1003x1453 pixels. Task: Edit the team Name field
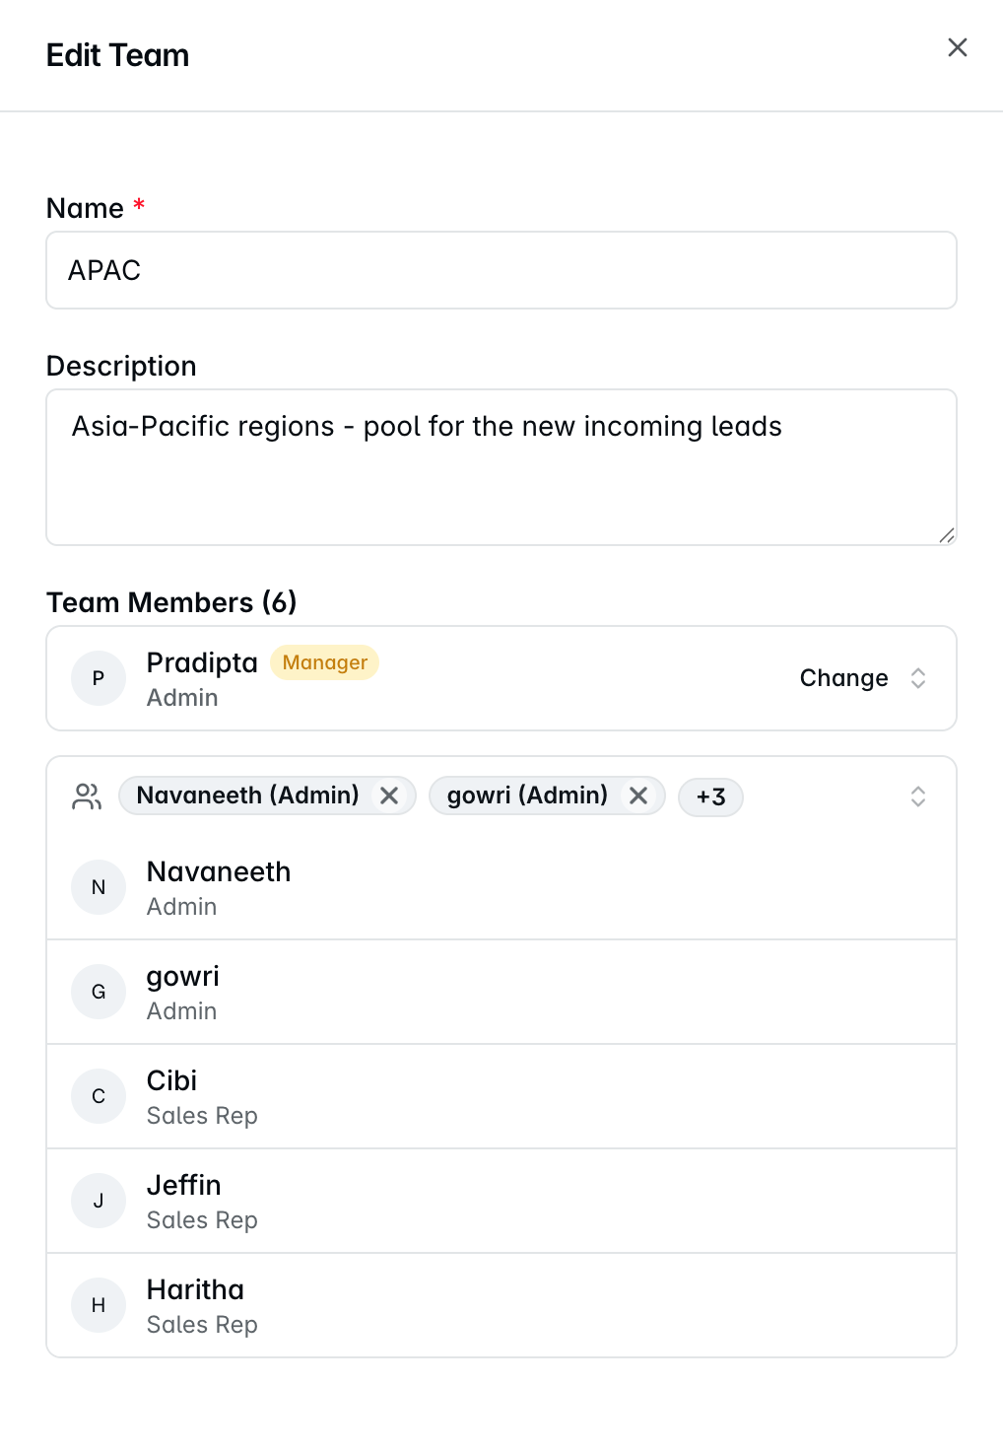(501, 270)
